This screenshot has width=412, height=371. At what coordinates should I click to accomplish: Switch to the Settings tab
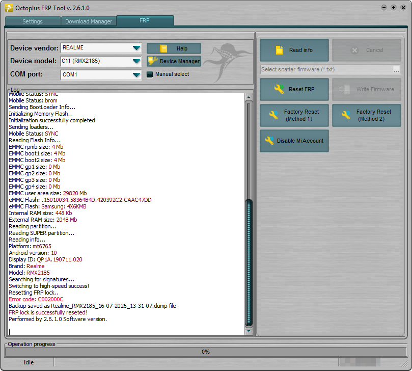[x=33, y=21]
